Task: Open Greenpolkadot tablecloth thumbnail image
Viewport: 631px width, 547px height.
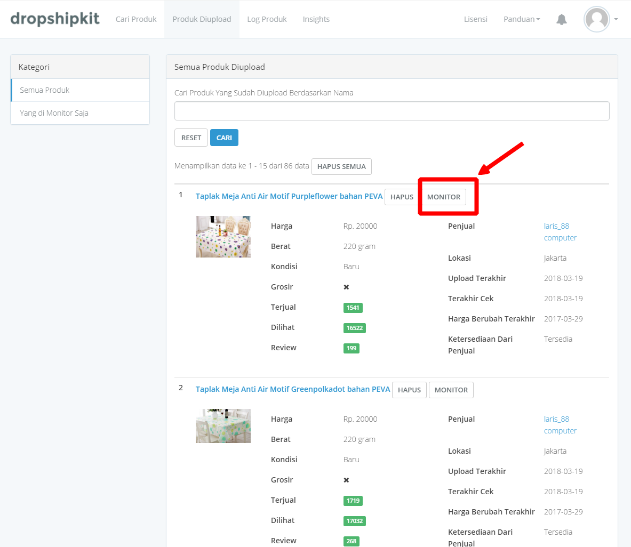Action: click(223, 426)
